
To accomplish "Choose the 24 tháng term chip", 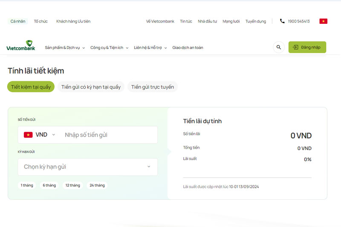I will (x=97, y=185).
